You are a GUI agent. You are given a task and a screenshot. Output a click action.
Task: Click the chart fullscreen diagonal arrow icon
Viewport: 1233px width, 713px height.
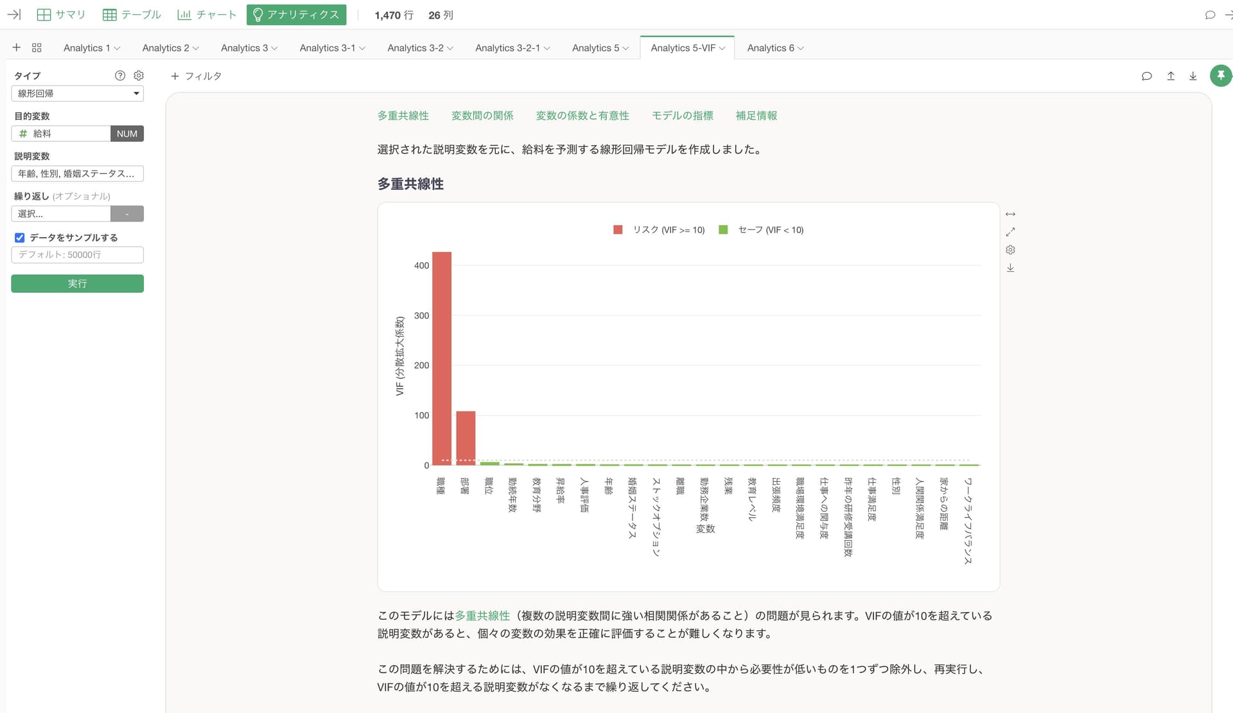(1010, 232)
